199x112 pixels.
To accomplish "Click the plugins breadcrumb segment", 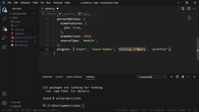I will tap(84, 14).
